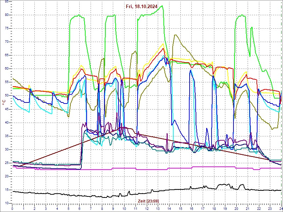This screenshot has height=212, width=283.
Task: Select the 75 value on temperature axis
Action: tap(6, 29)
